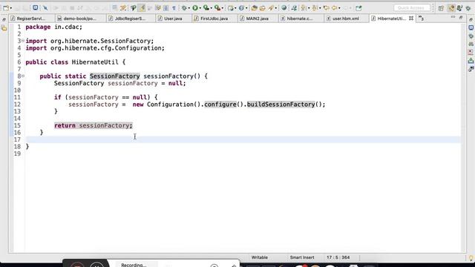Click the Open Web Browser globe icon
Image resolution: width=475 pixels, height=267 pixels.
(284, 8)
